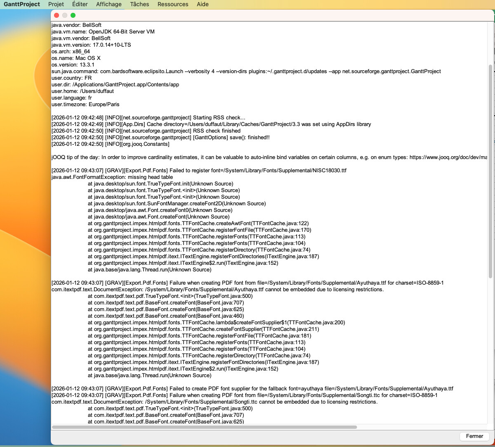Image resolution: width=495 pixels, height=447 pixels.
Task: Open the Projet menu
Action: click(x=56, y=4)
